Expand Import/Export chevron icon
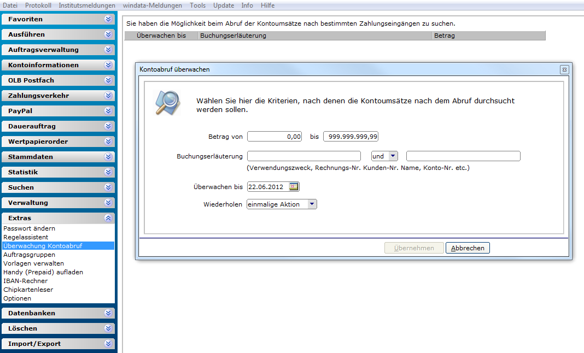The height and width of the screenshot is (353, 584). click(108, 343)
